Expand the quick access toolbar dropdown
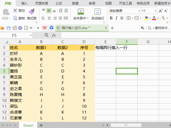Viewport: 171px width, 128px height. [38, 28]
